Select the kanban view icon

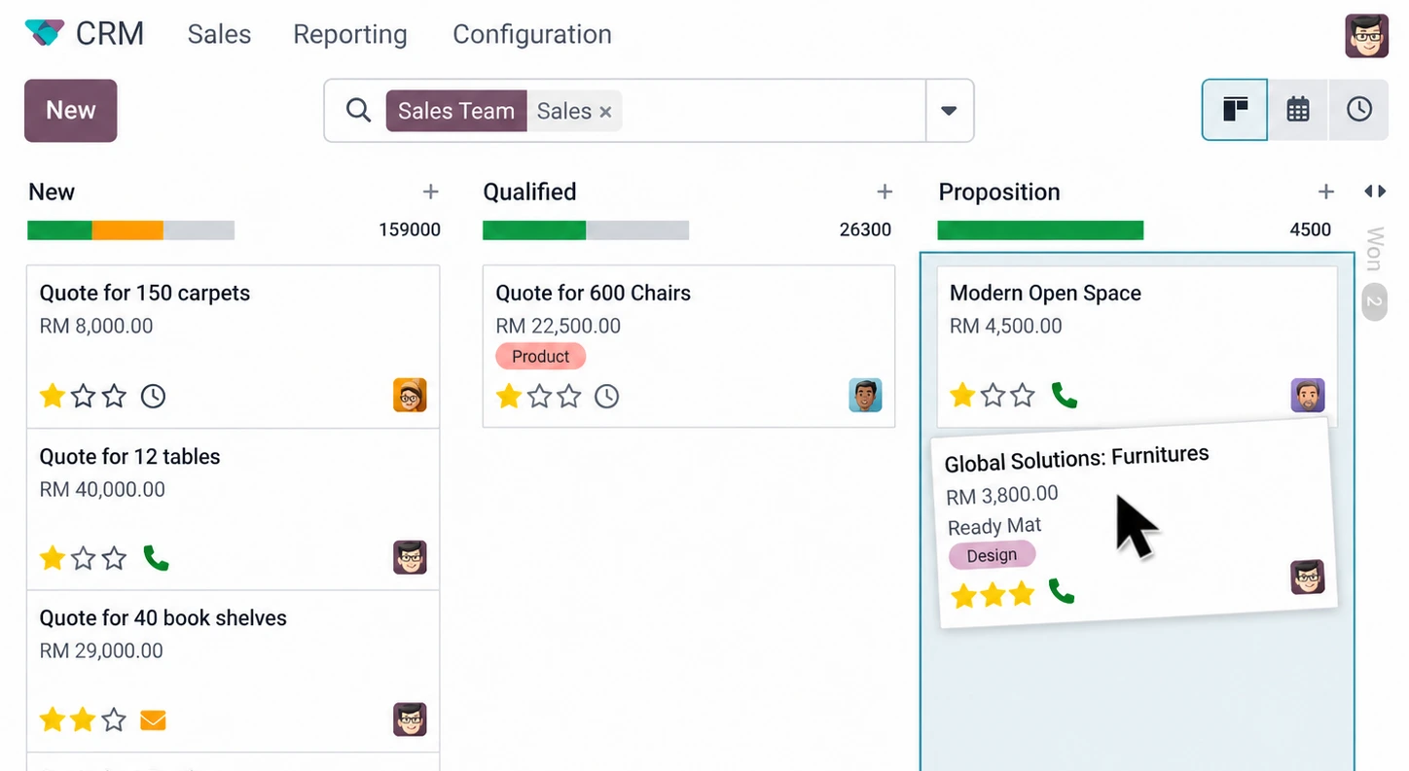coord(1235,110)
